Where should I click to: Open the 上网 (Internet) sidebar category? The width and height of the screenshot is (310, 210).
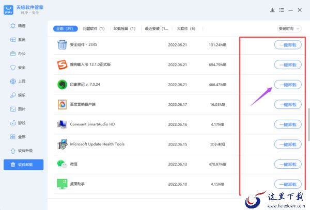(18, 82)
